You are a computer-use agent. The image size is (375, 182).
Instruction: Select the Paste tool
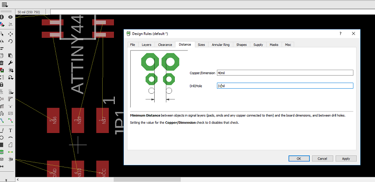[x=10, y=56]
